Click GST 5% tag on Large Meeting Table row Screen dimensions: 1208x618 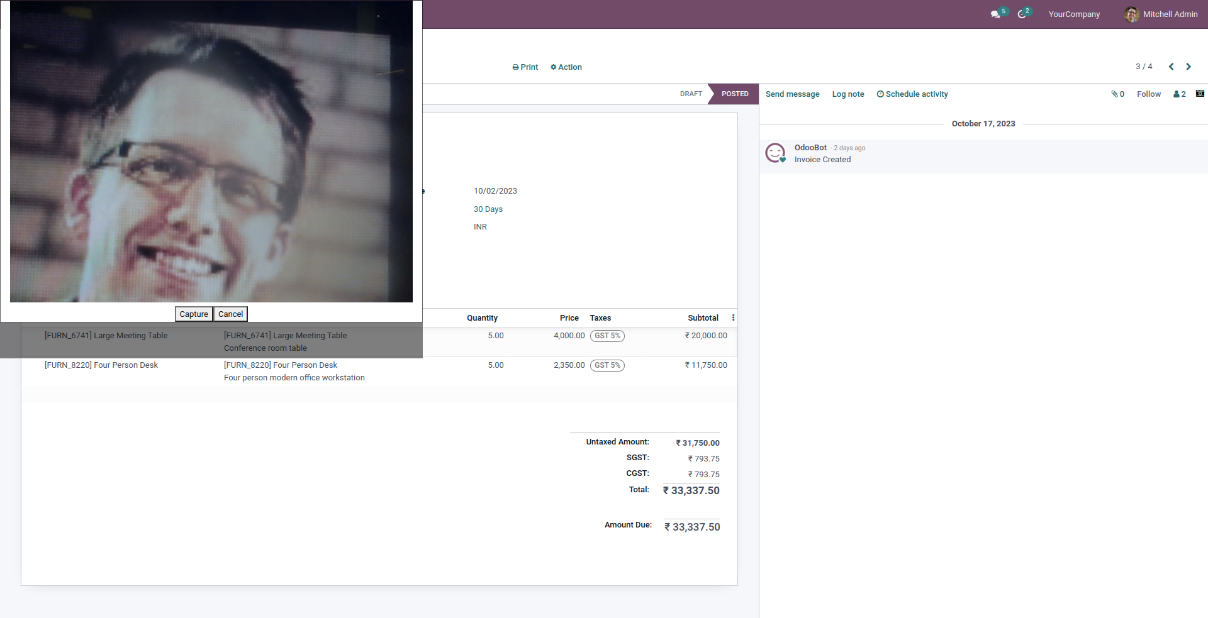coord(607,336)
